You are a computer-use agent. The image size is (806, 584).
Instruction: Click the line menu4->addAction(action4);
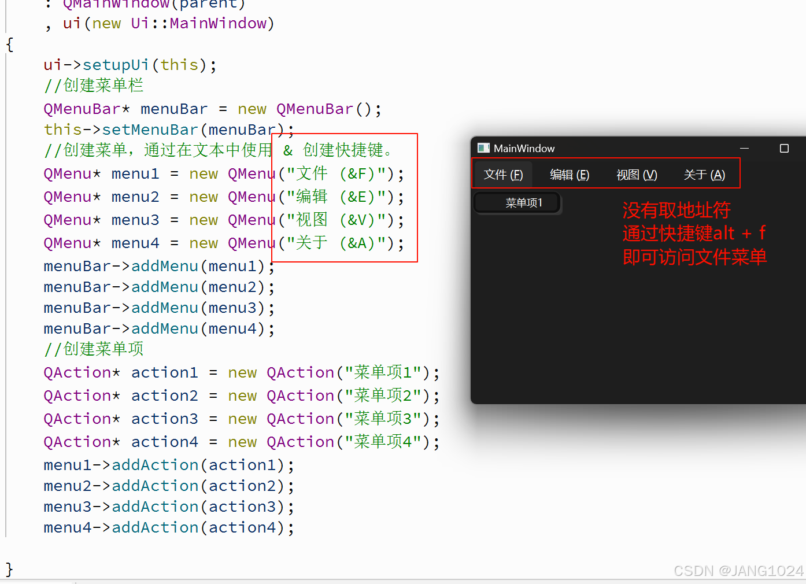tap(169, 527)
